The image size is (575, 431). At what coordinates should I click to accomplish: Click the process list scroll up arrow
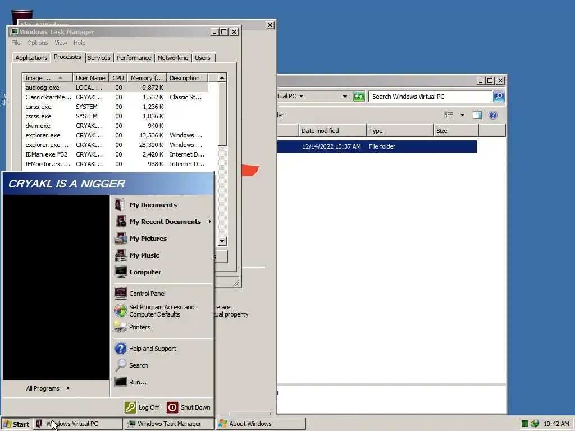222,77
